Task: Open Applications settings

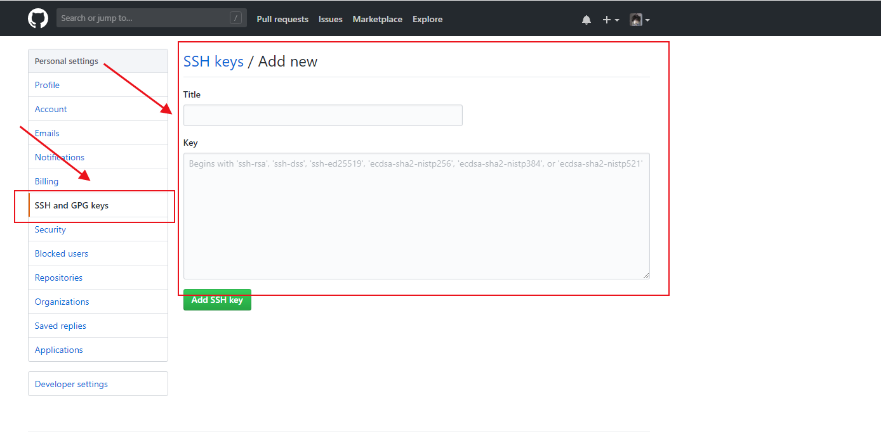Action: tap(98, 350)
